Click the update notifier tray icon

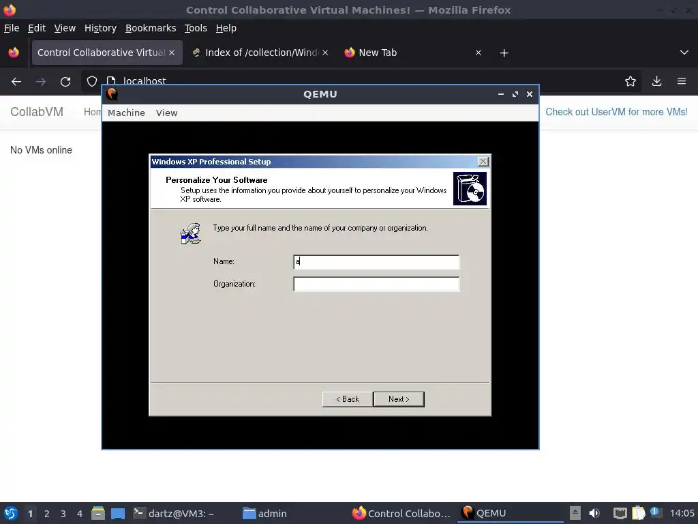click(655, 512)
